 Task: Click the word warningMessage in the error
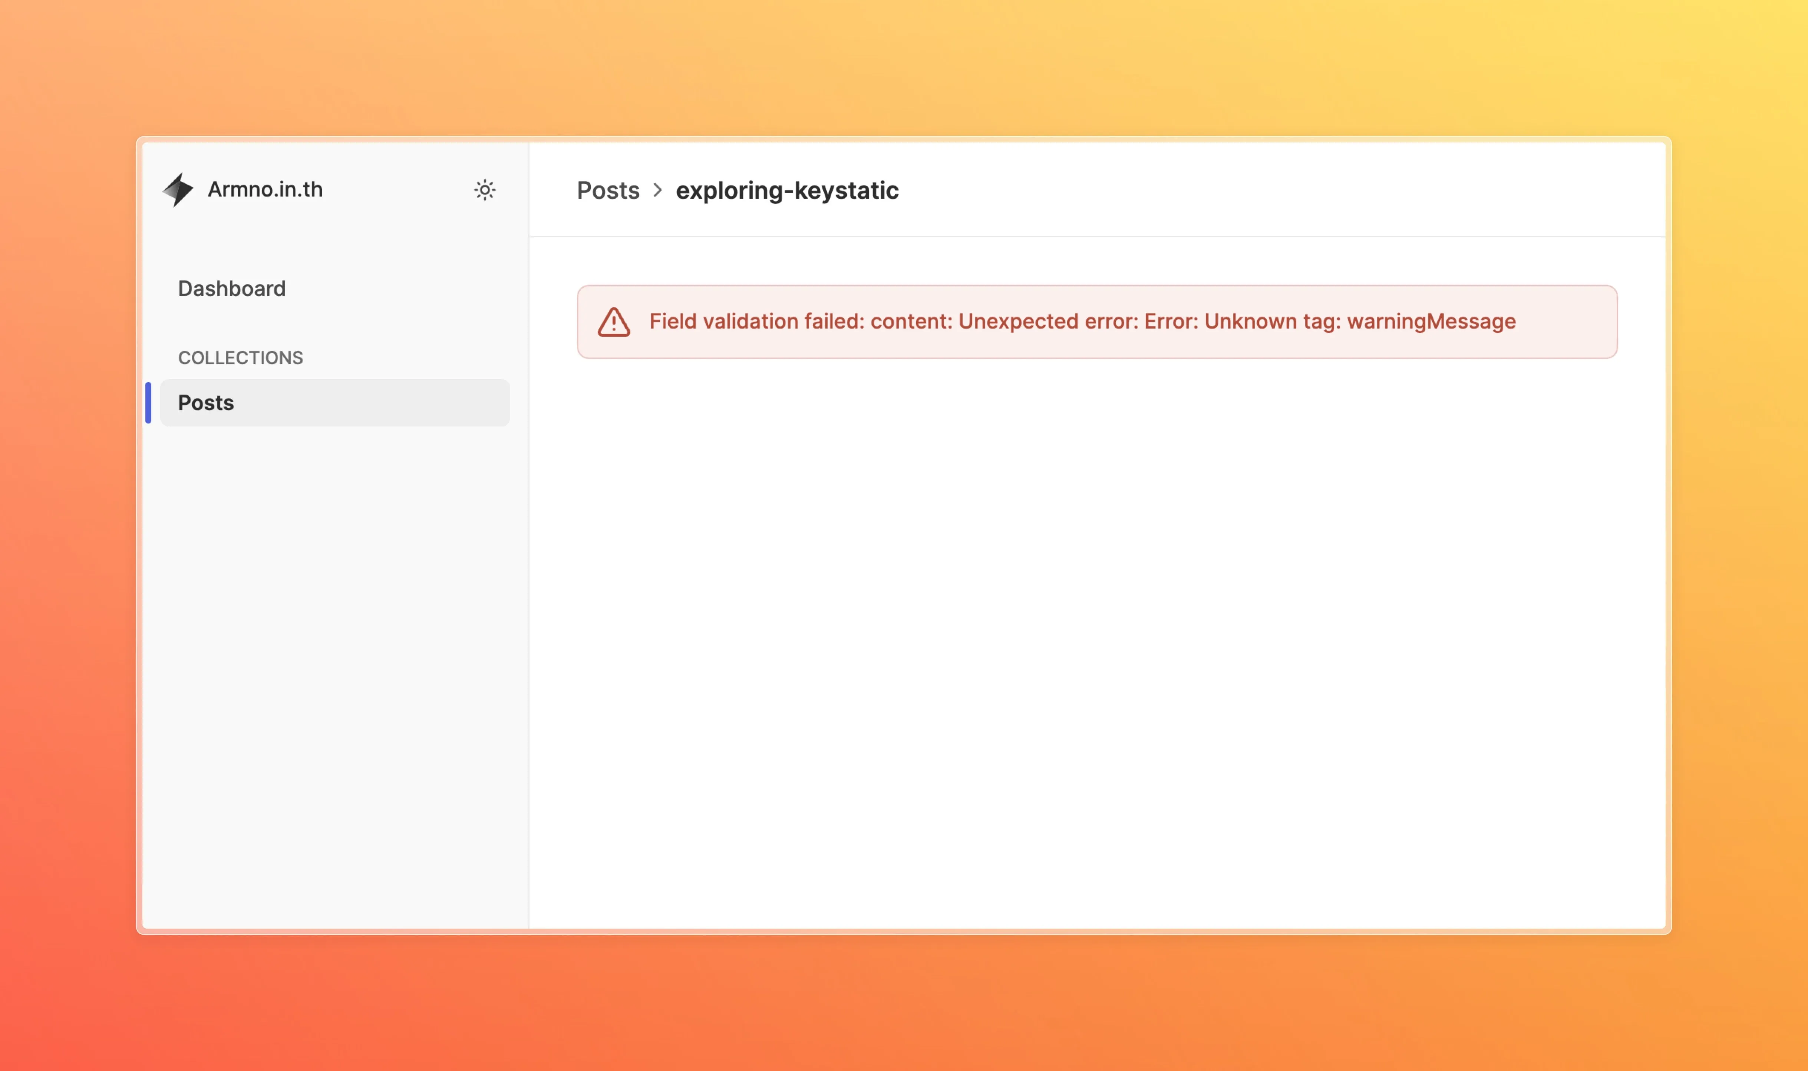[1431, 321]
